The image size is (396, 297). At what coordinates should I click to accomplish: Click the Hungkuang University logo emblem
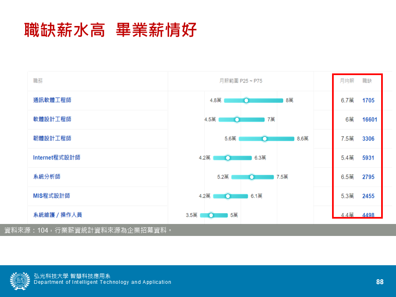pos(20,281)
